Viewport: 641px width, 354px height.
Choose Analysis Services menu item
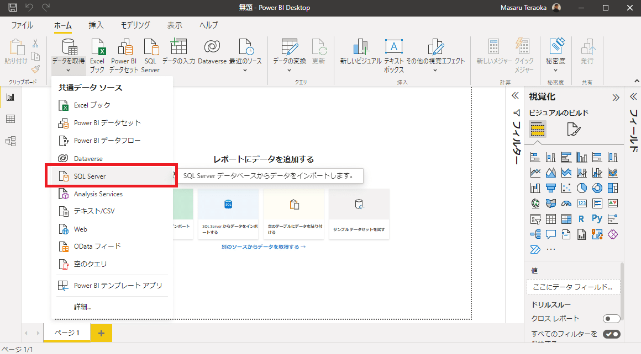(x=112, y=194)
